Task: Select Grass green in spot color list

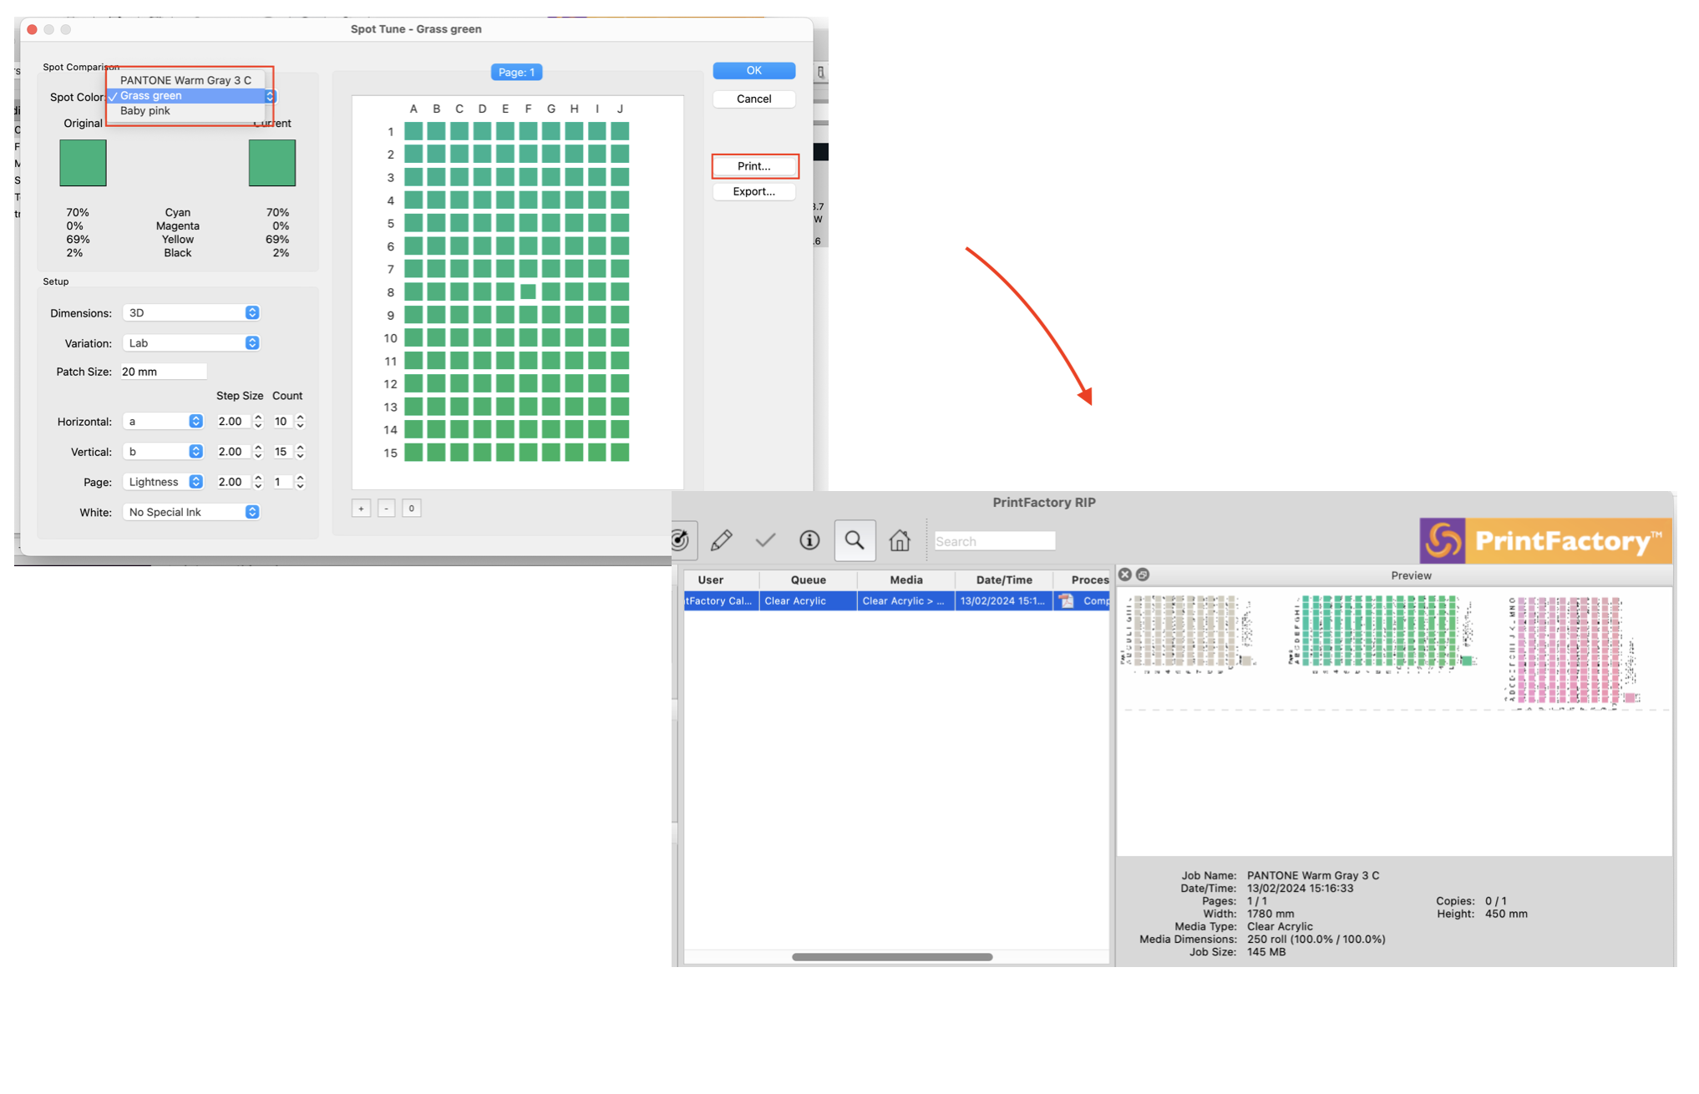Action: point(185,95)
